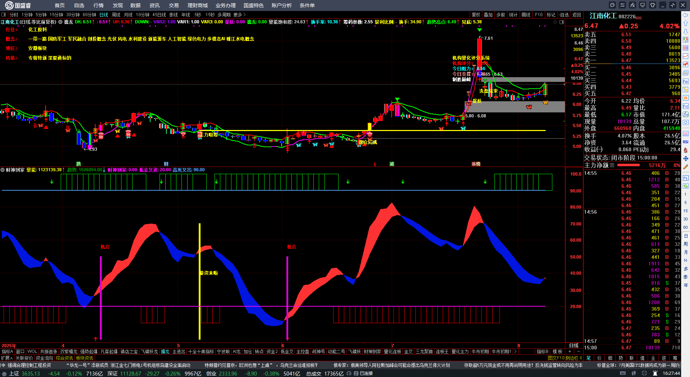
Task: Open the keyboard icon in status bar
Action: 623,373
